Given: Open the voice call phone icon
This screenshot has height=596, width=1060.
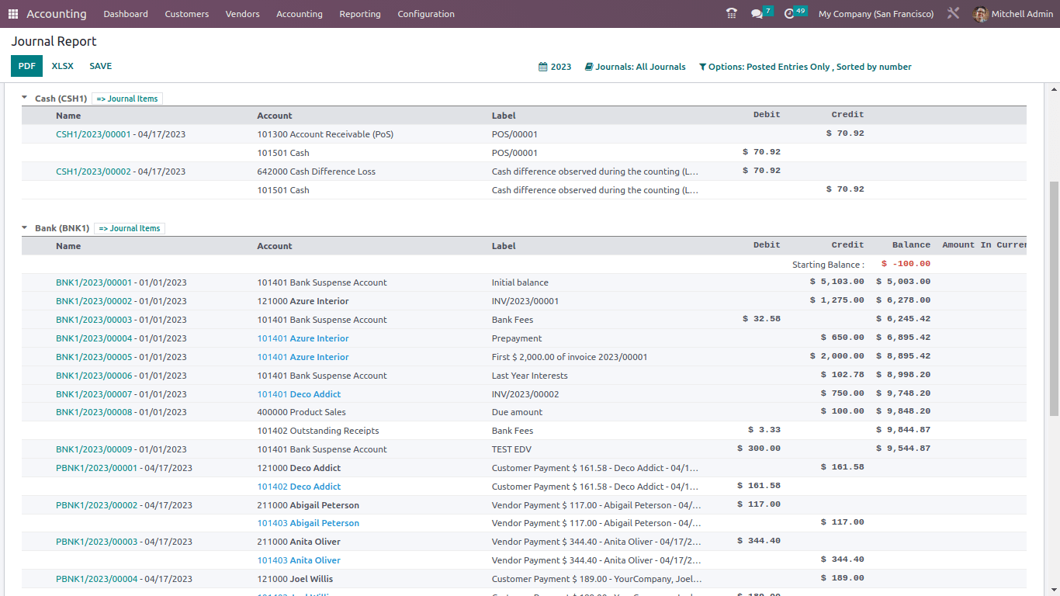Looking at the screenshot, I should pyautogui.click(x=732, y=14).
